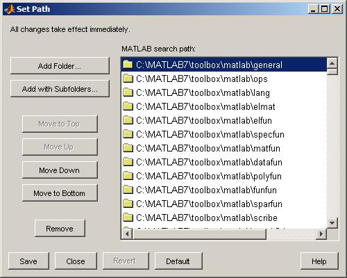
Task: Click the Revert button
Action: tap(126, 261)
